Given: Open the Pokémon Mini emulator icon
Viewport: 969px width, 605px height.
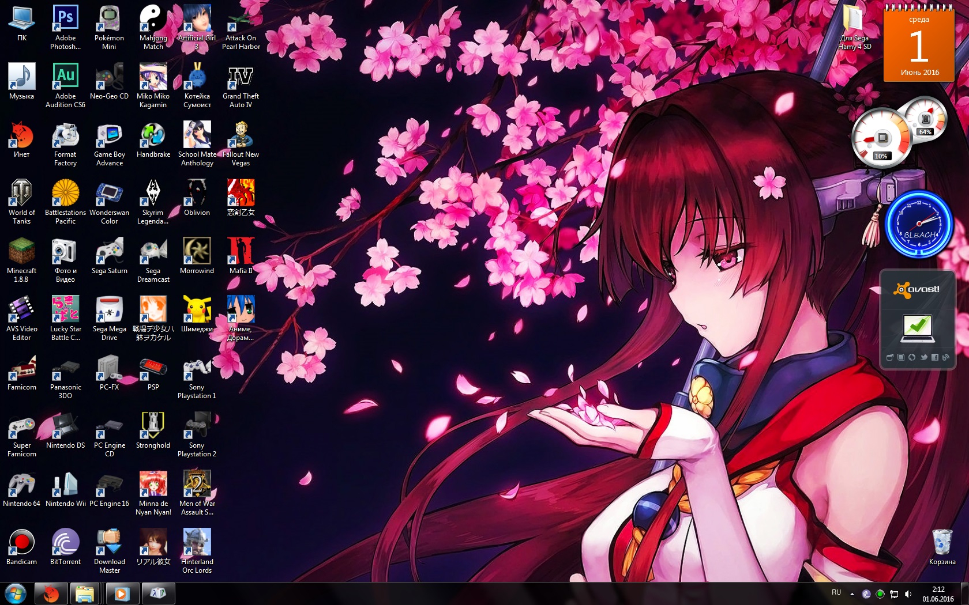Looking at the screenshot, I should [x=109, y=27].
